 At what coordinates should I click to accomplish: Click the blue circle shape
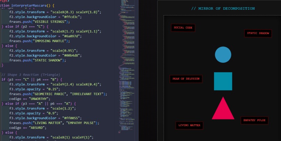223,55
